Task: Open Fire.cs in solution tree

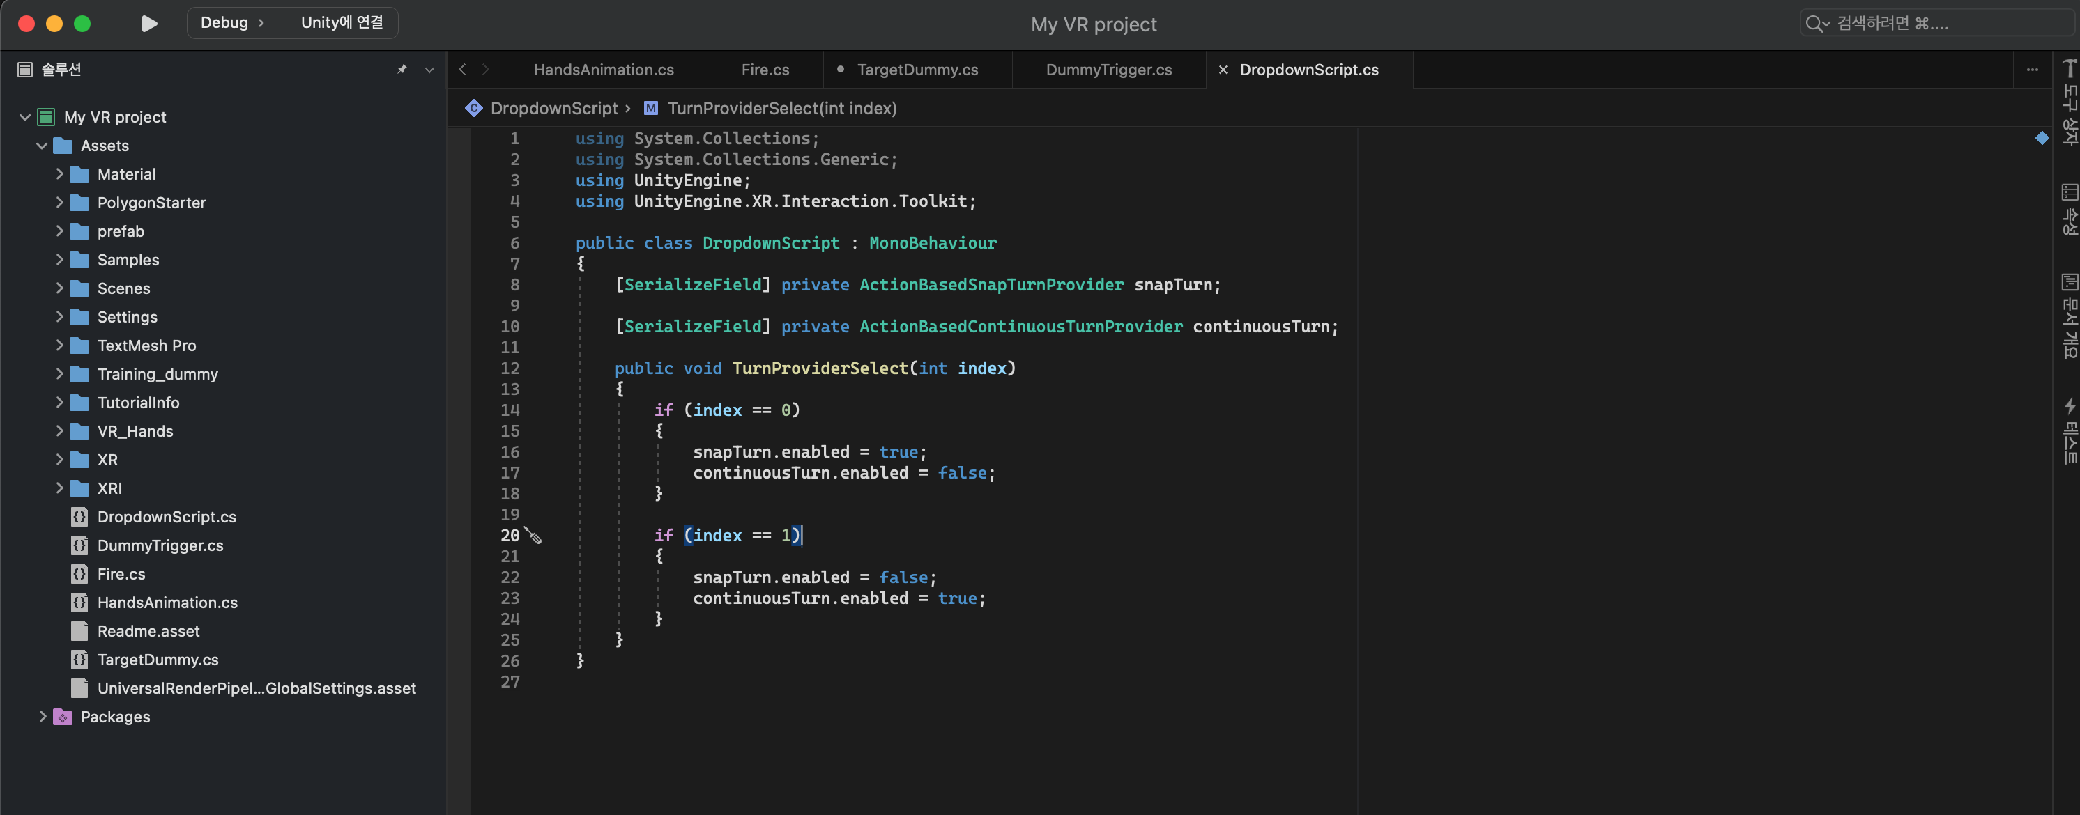Action: point(121,574)
